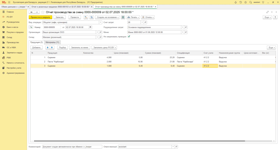Open Склад section in sidebar
This screenshot has width=280, height=150.
9,37
